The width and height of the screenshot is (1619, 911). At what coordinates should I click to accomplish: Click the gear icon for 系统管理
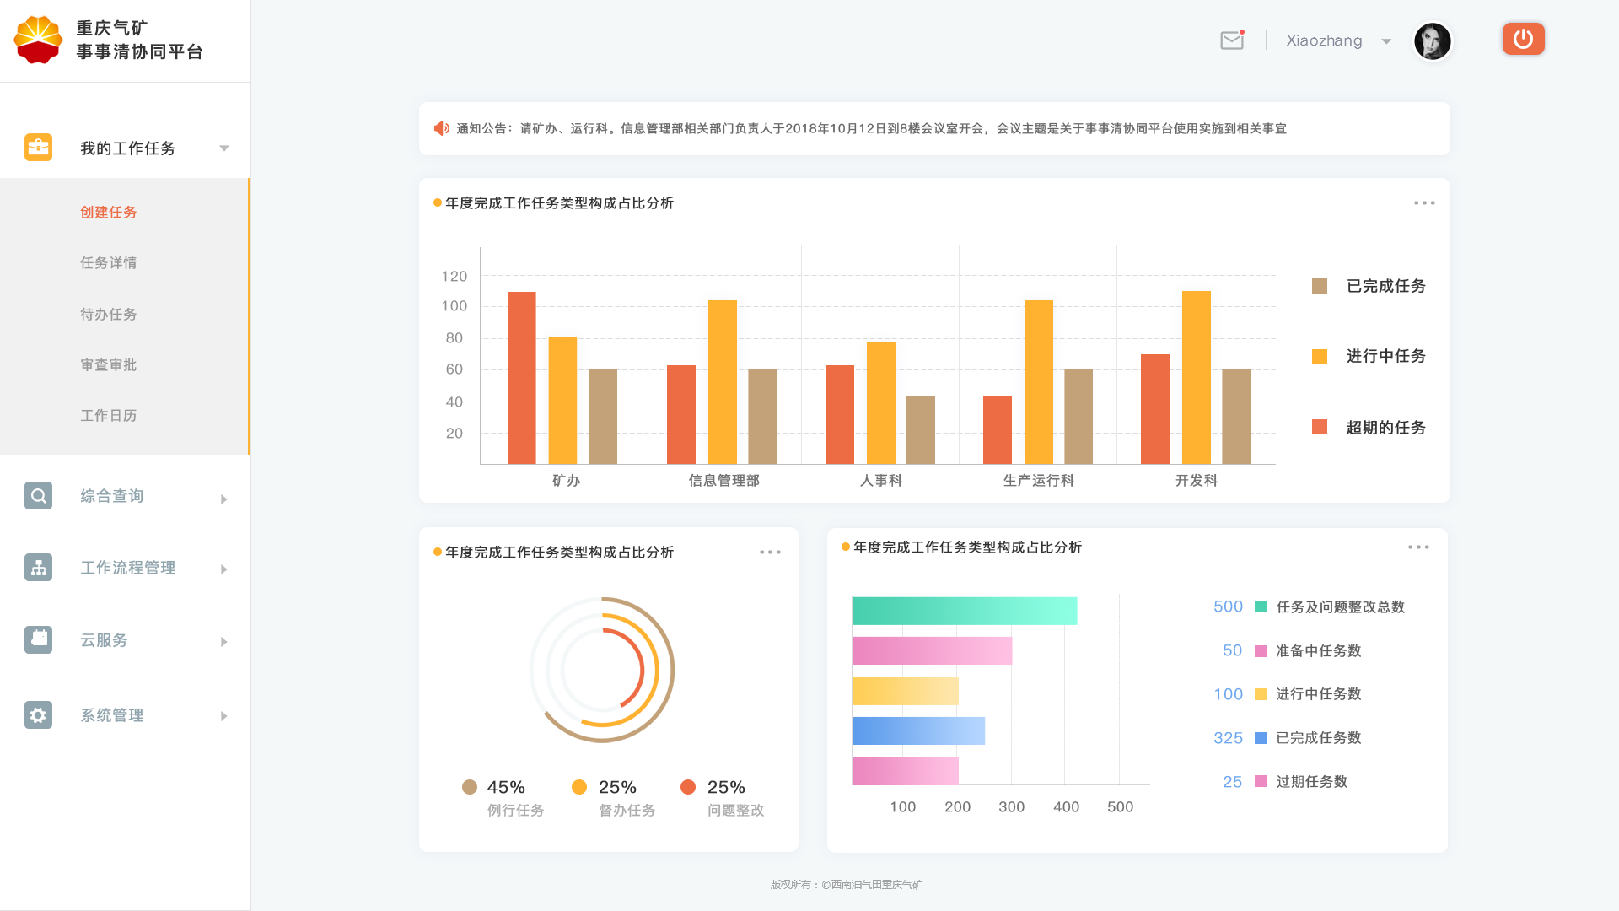38,715
